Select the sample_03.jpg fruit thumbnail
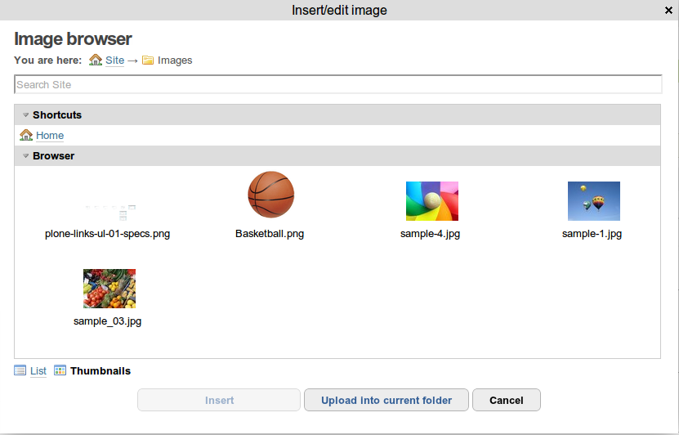This screenshot has width=679, height=435. point(109,289)
